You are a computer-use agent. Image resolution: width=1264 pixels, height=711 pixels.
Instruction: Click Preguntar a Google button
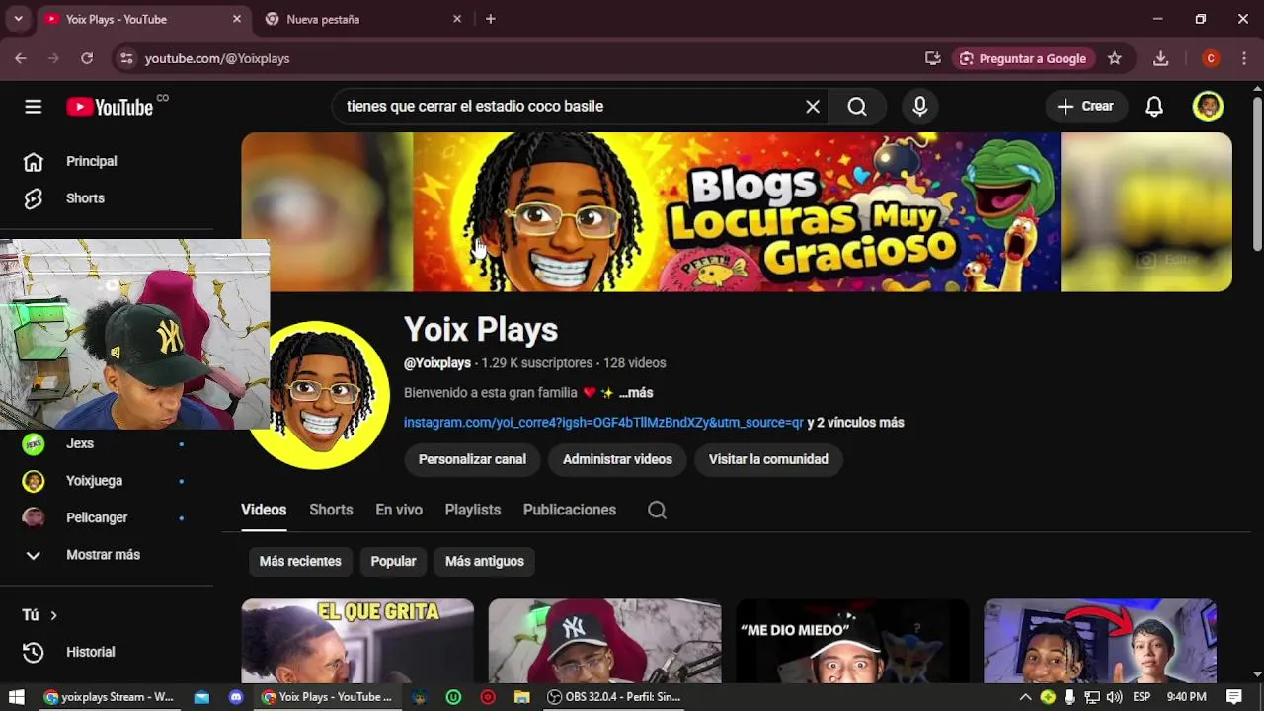point(1022,58)
